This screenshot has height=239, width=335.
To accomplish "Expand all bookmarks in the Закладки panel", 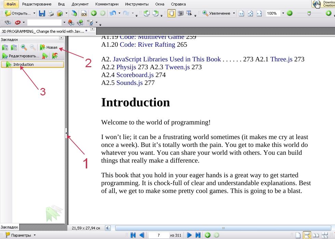I will tap(5, 47).
